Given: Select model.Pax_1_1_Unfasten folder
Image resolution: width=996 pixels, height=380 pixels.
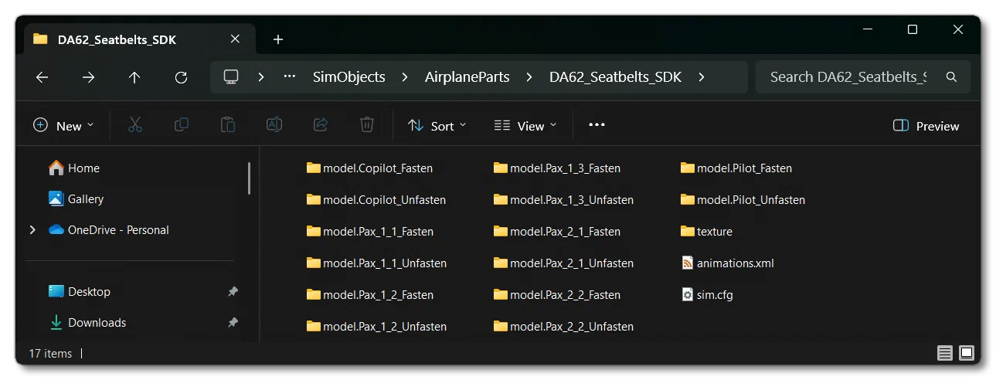Looking at the screenshot, I should pyautogui.click(x=376, y=263).
